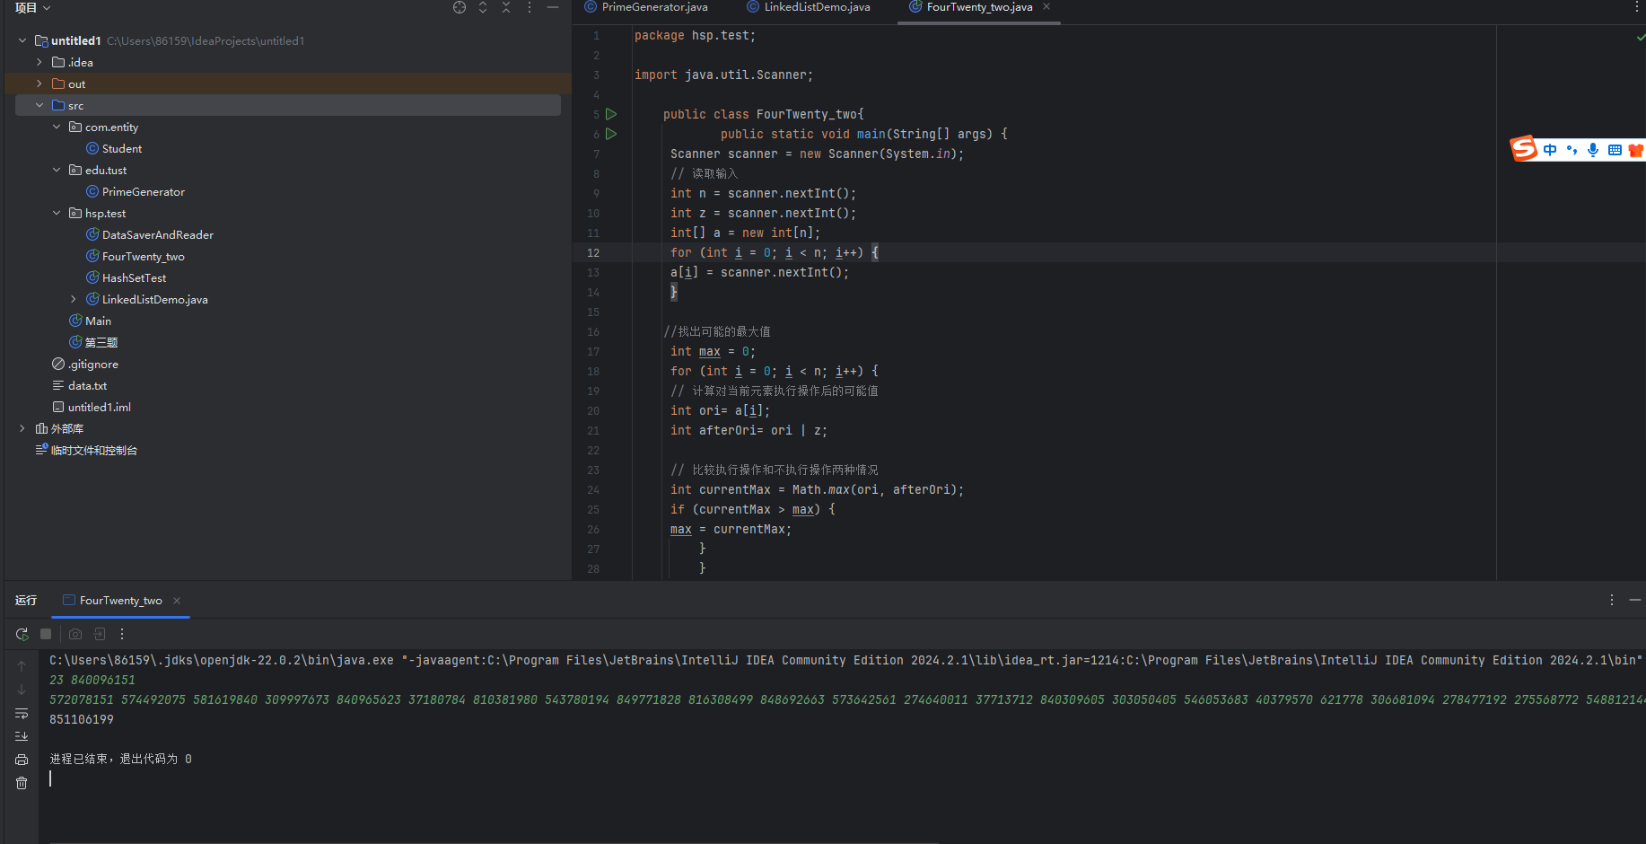
Task: Open project panel options (three dots)
Action: [x=530, y=7]
